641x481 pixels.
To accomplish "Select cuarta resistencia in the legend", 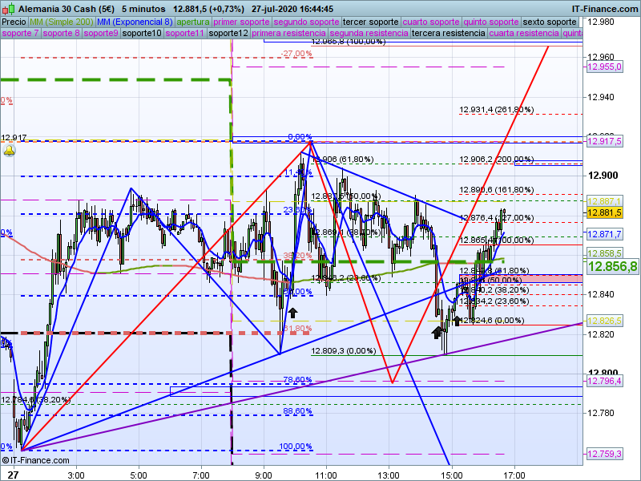I will (x=524, y=33).
